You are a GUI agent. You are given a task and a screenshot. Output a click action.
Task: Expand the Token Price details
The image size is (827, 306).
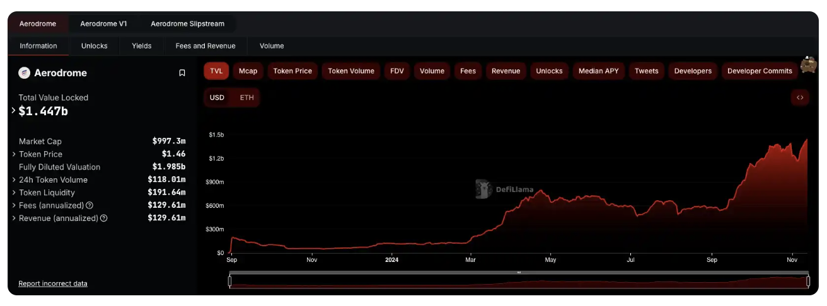coord(14,154)
